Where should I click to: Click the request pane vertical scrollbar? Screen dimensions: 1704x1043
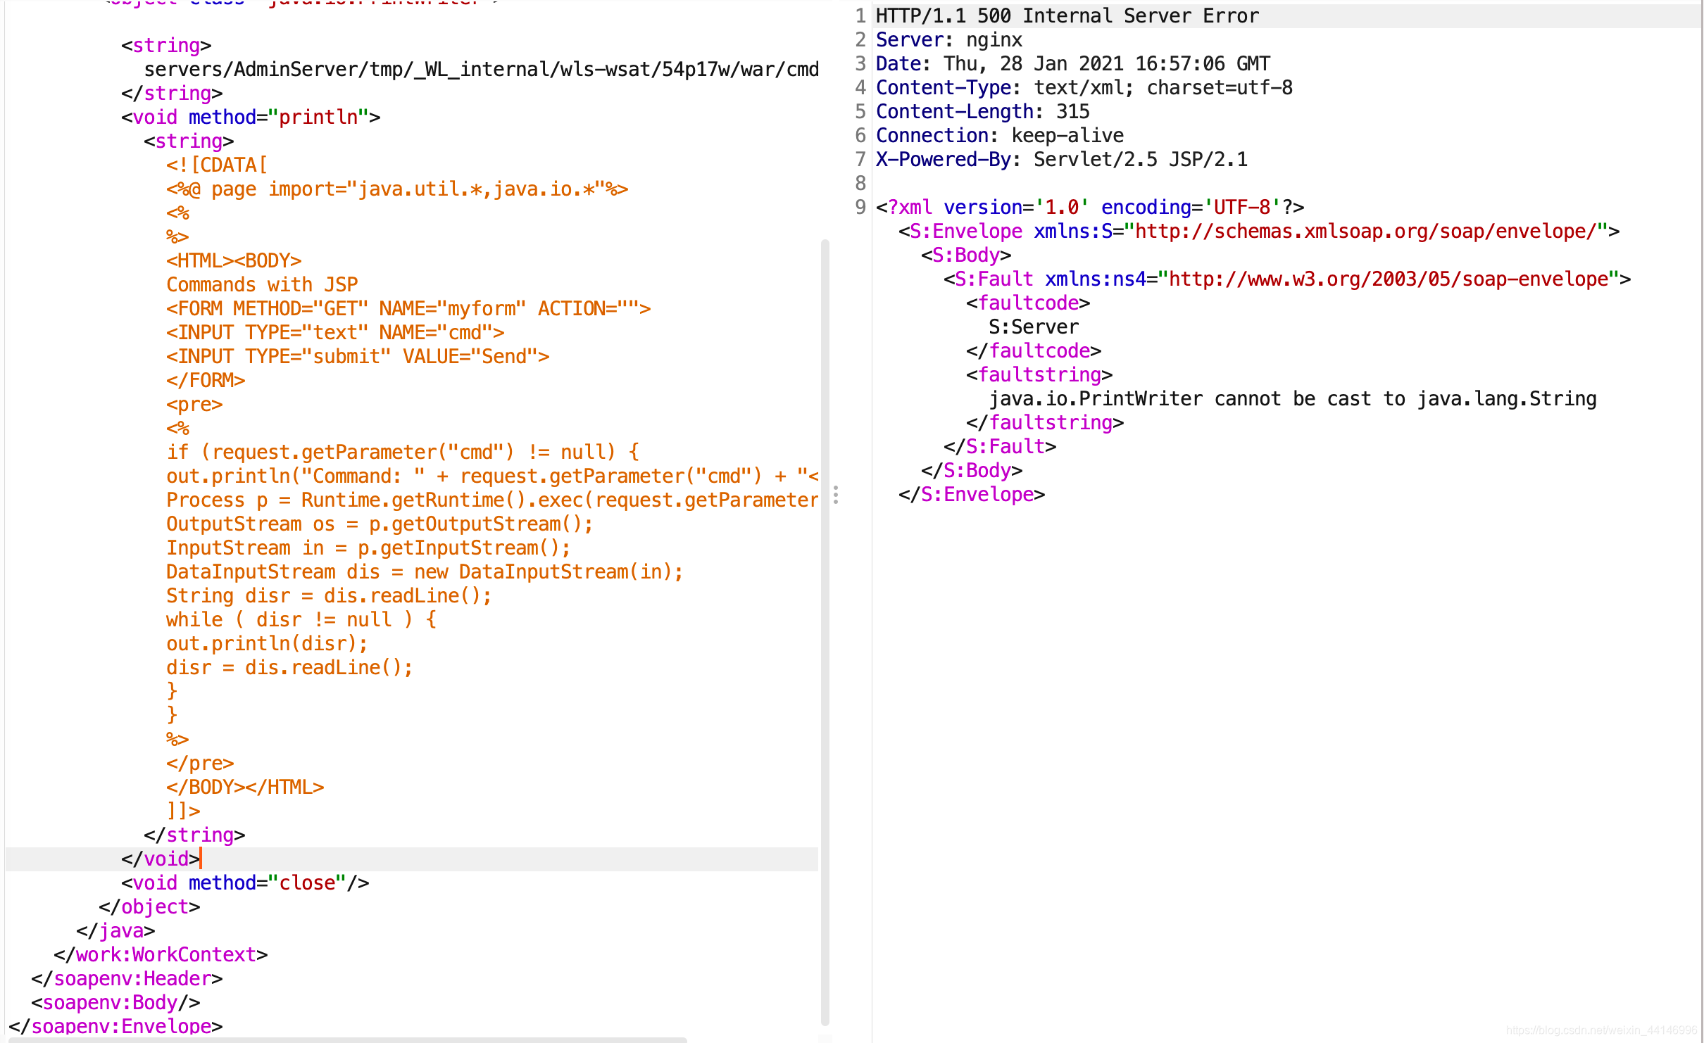(825, 632)
